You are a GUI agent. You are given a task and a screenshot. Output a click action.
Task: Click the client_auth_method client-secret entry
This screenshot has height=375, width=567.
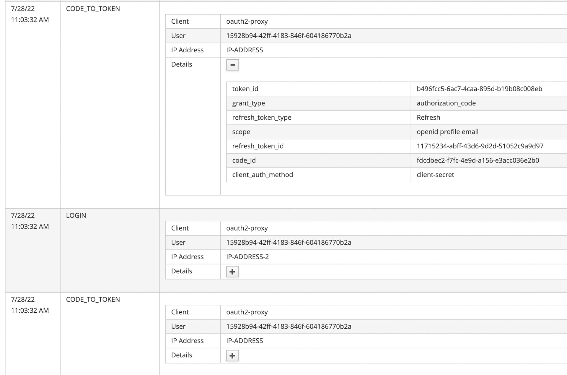pos(435,175)
